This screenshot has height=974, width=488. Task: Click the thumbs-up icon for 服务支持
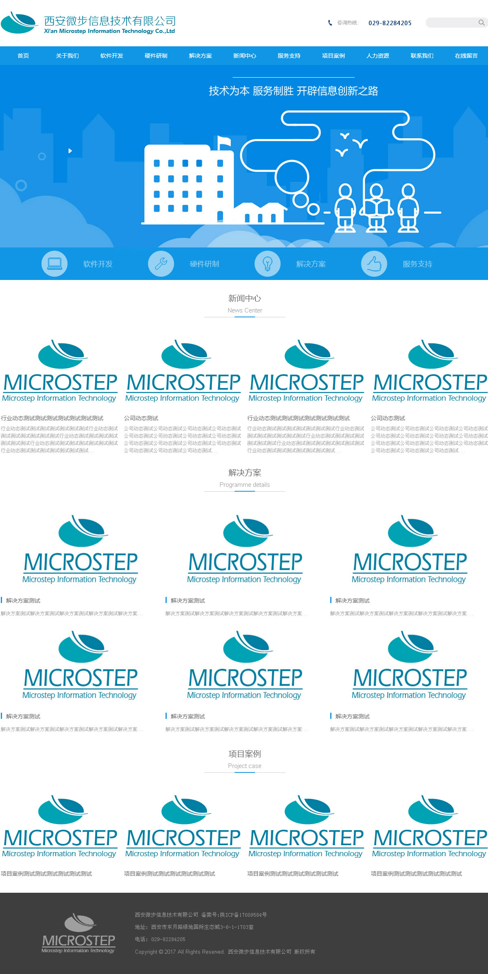click(x=374, y=264)
